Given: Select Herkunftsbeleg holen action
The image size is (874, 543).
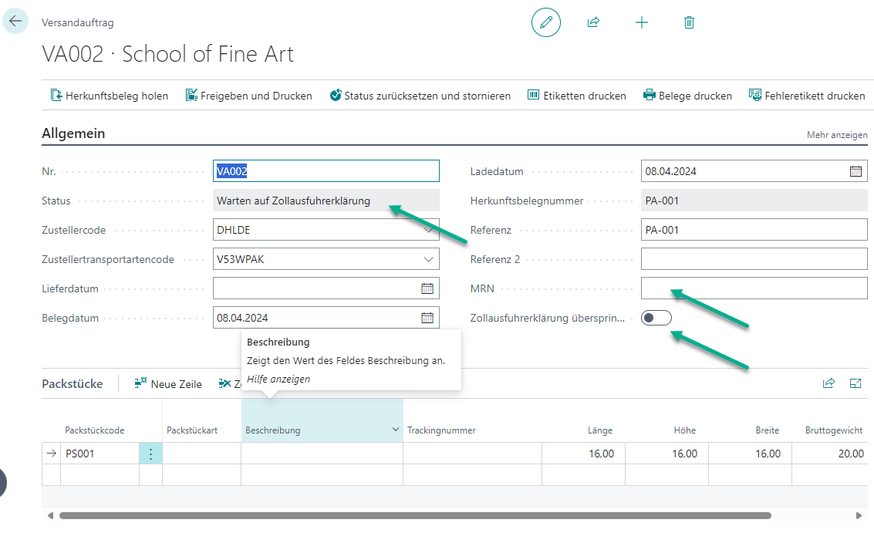Looking at the screenshot, I should 109,96.
